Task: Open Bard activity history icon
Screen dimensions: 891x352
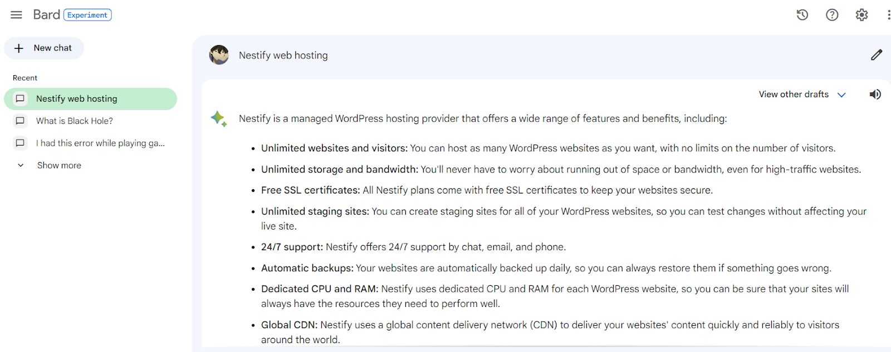Action: [802, 15]
